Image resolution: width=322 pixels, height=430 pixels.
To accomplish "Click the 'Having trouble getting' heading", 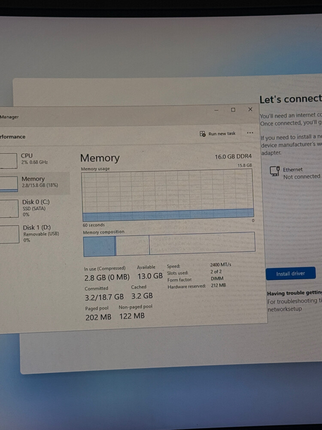I will point(295,293).
